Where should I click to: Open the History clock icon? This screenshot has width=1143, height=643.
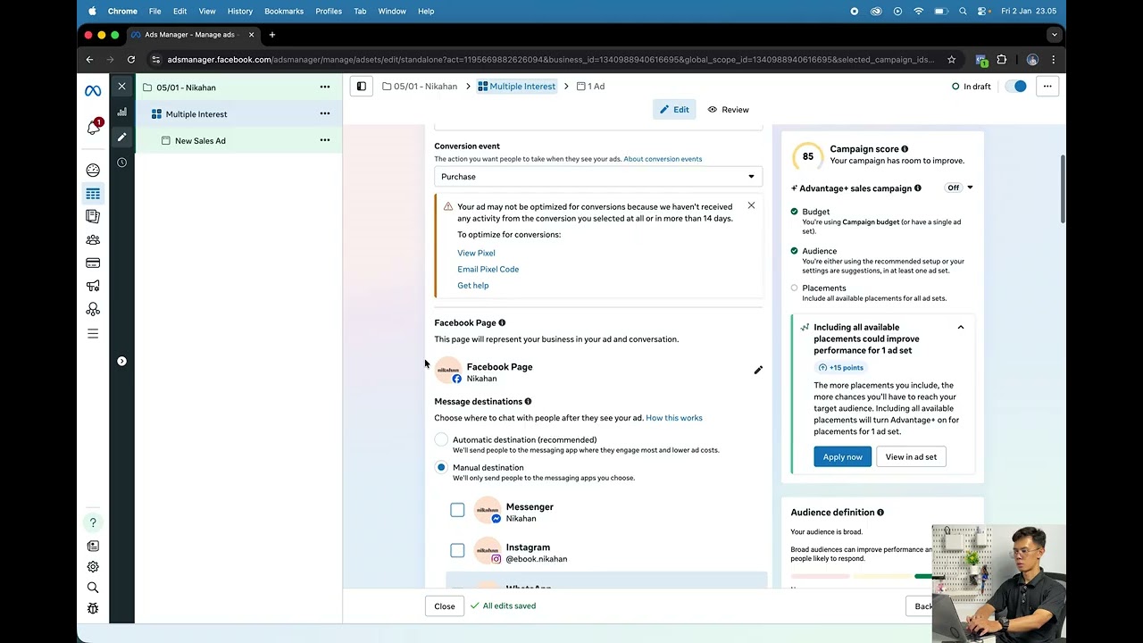(x=122, y=163)
